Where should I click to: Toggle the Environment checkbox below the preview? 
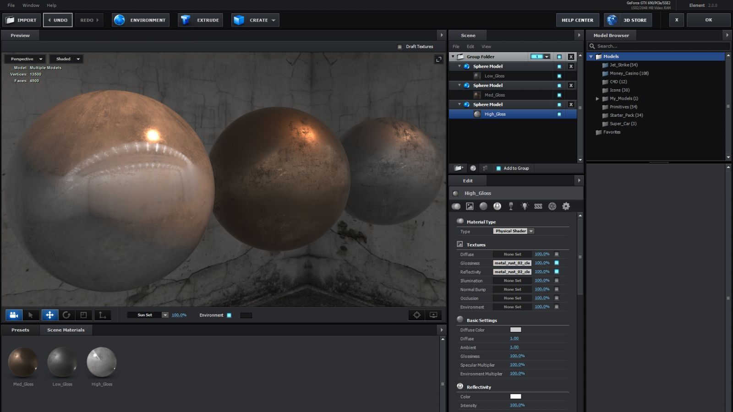(x=229, y=315)
